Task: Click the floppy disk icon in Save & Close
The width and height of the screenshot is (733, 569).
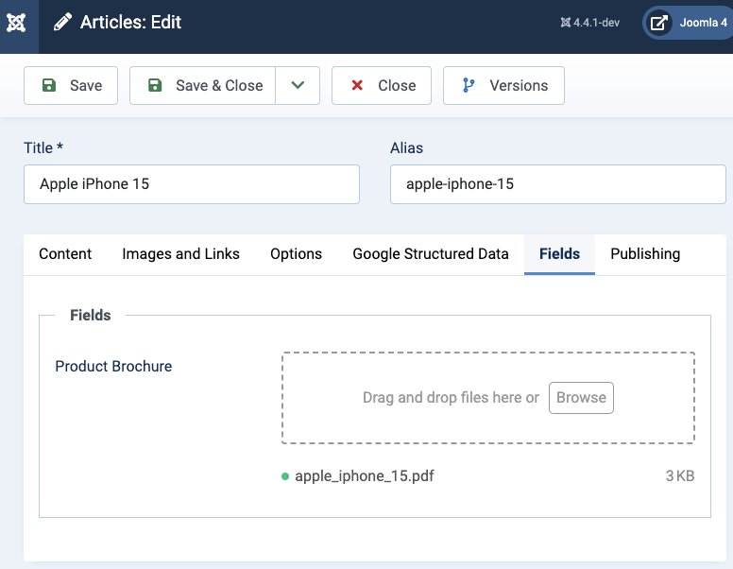Action: [155, 85]
